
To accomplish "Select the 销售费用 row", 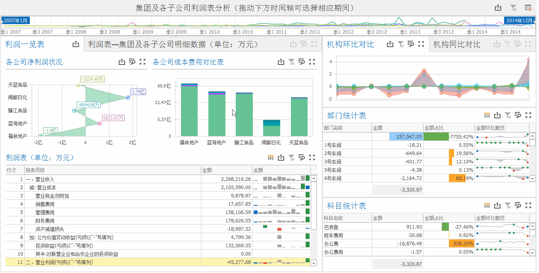I will (x=158, y=204).
